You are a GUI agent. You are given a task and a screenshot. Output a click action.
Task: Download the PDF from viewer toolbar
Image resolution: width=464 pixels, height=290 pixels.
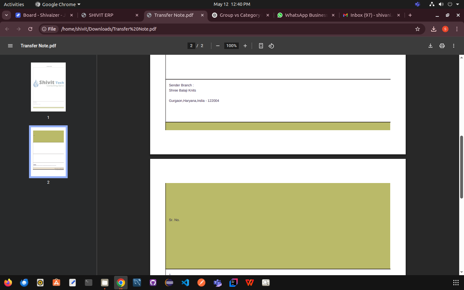coord(430,46)
